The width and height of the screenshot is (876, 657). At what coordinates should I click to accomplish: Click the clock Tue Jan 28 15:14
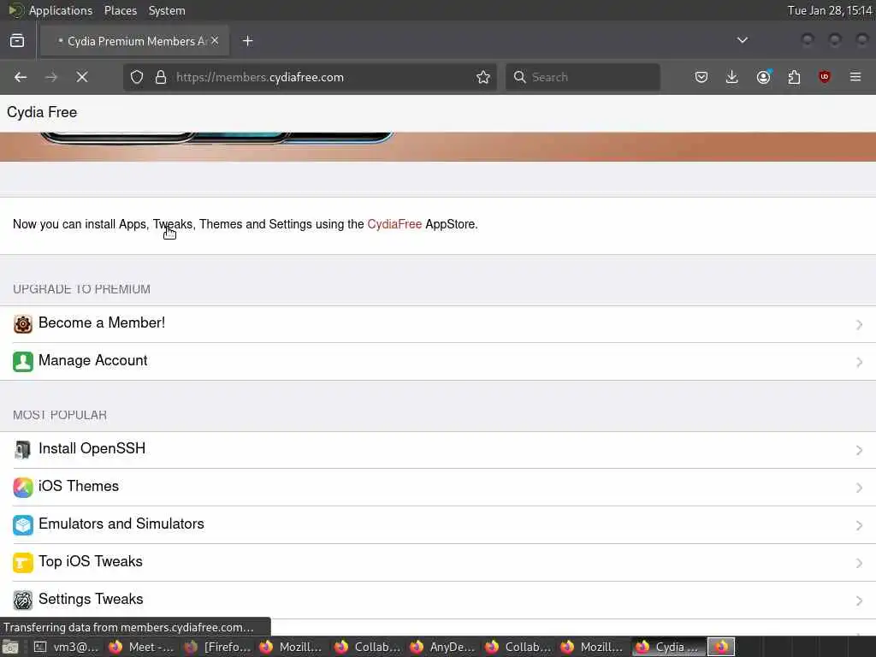(x=830, y=10)
